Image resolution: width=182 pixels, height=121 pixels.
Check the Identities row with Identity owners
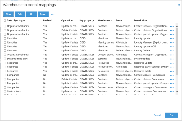pos(5,42)
